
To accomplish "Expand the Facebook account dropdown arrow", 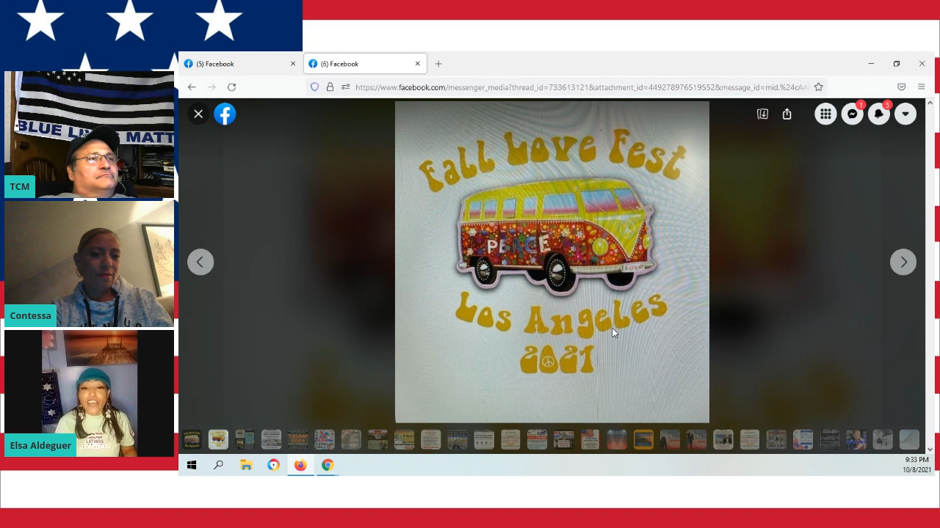I will pos(905,114).
